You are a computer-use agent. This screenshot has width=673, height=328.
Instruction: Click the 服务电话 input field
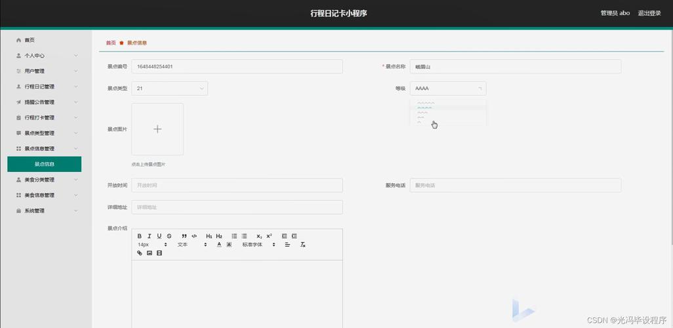tap(516, 185)
